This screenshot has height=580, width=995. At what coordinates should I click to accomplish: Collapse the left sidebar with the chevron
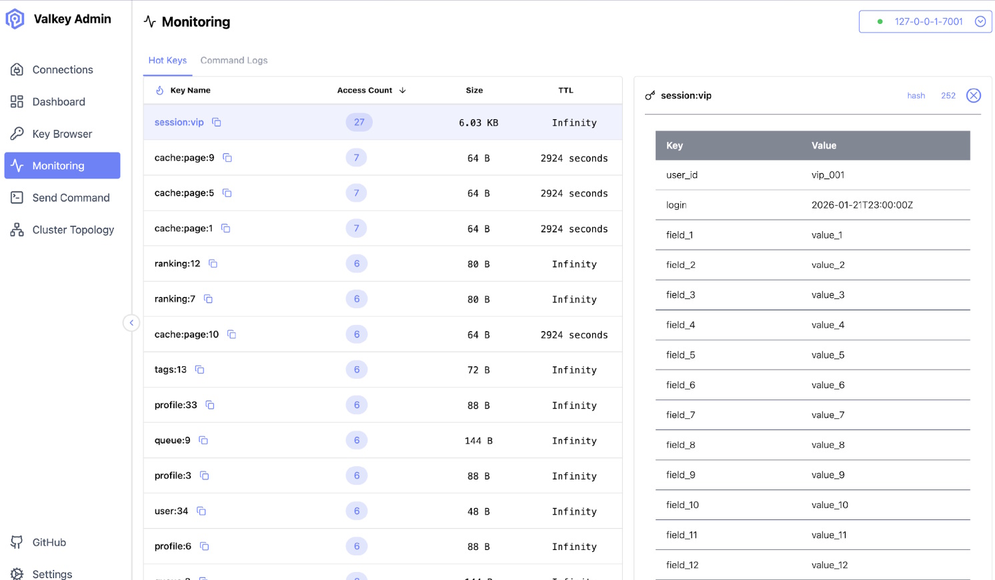131,322
